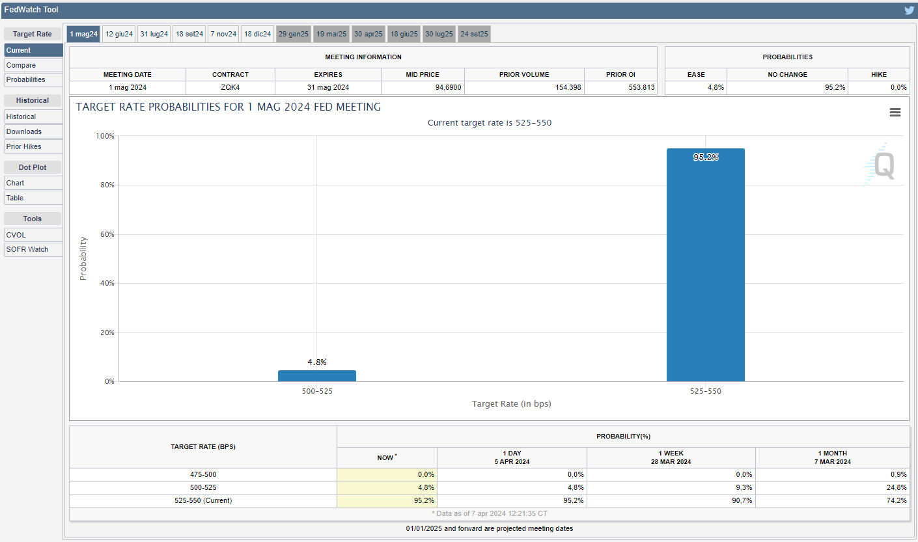
Task: Click the Twitter bird icon
Action: coord(909,10)
